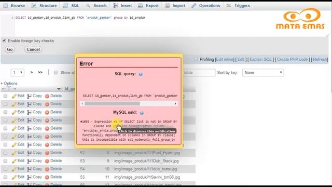Go to next page arrow

(x=32, y=73)
